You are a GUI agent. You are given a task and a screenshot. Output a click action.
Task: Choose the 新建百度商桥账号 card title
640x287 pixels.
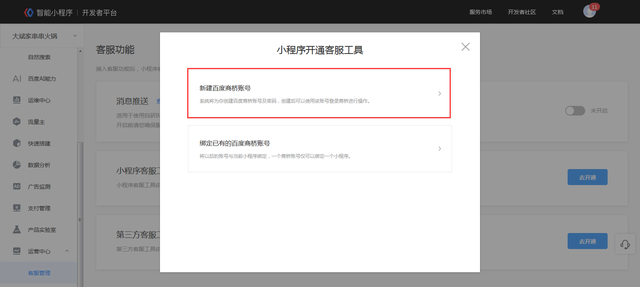pos(225,88)
